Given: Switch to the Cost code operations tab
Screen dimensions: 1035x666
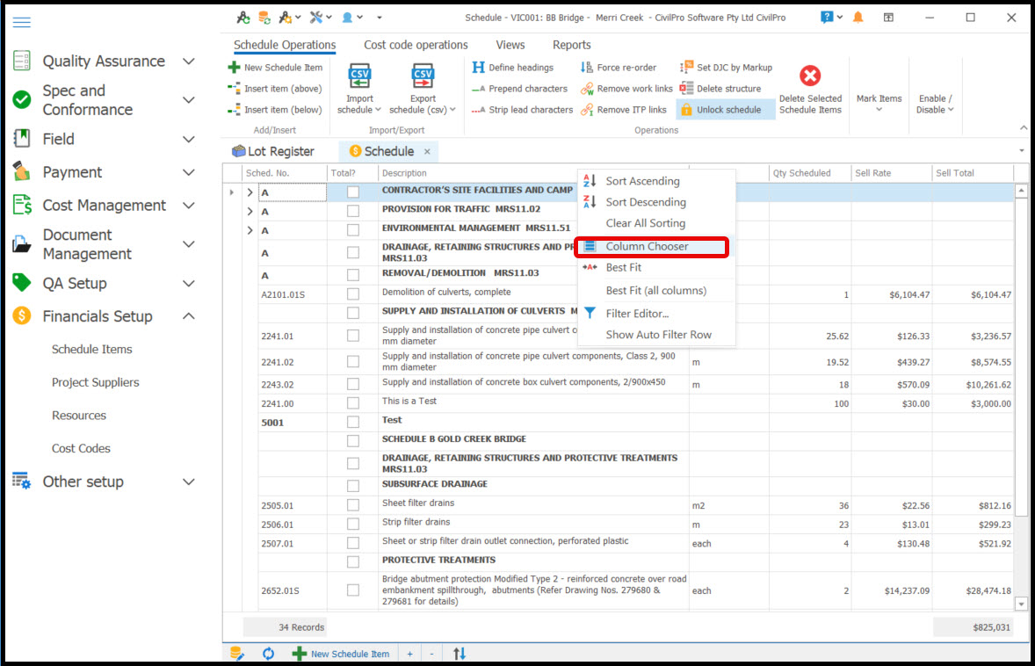Looking at the screenshot, I should 416,45.
